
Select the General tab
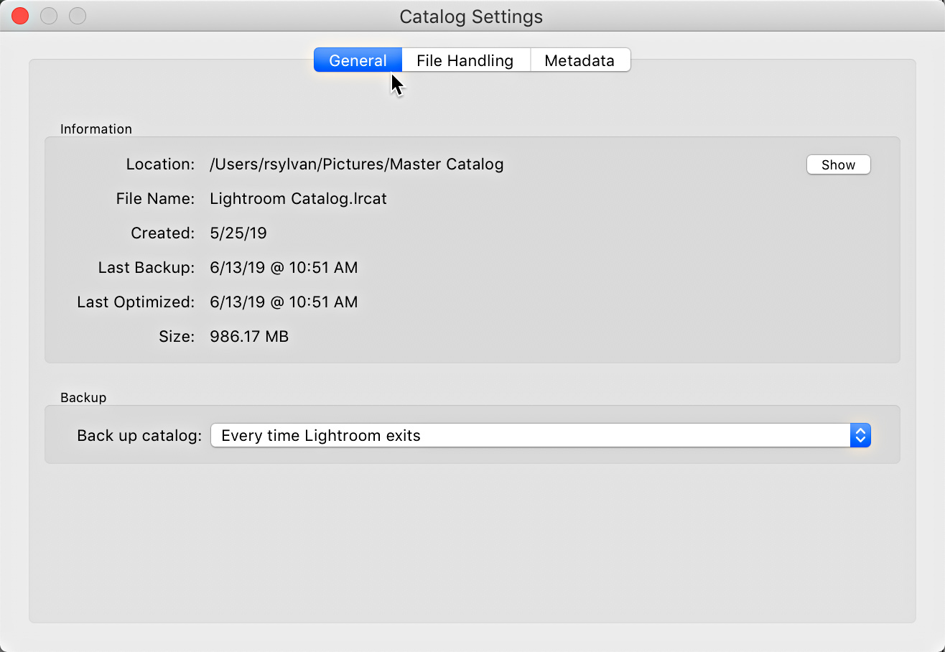358,60
